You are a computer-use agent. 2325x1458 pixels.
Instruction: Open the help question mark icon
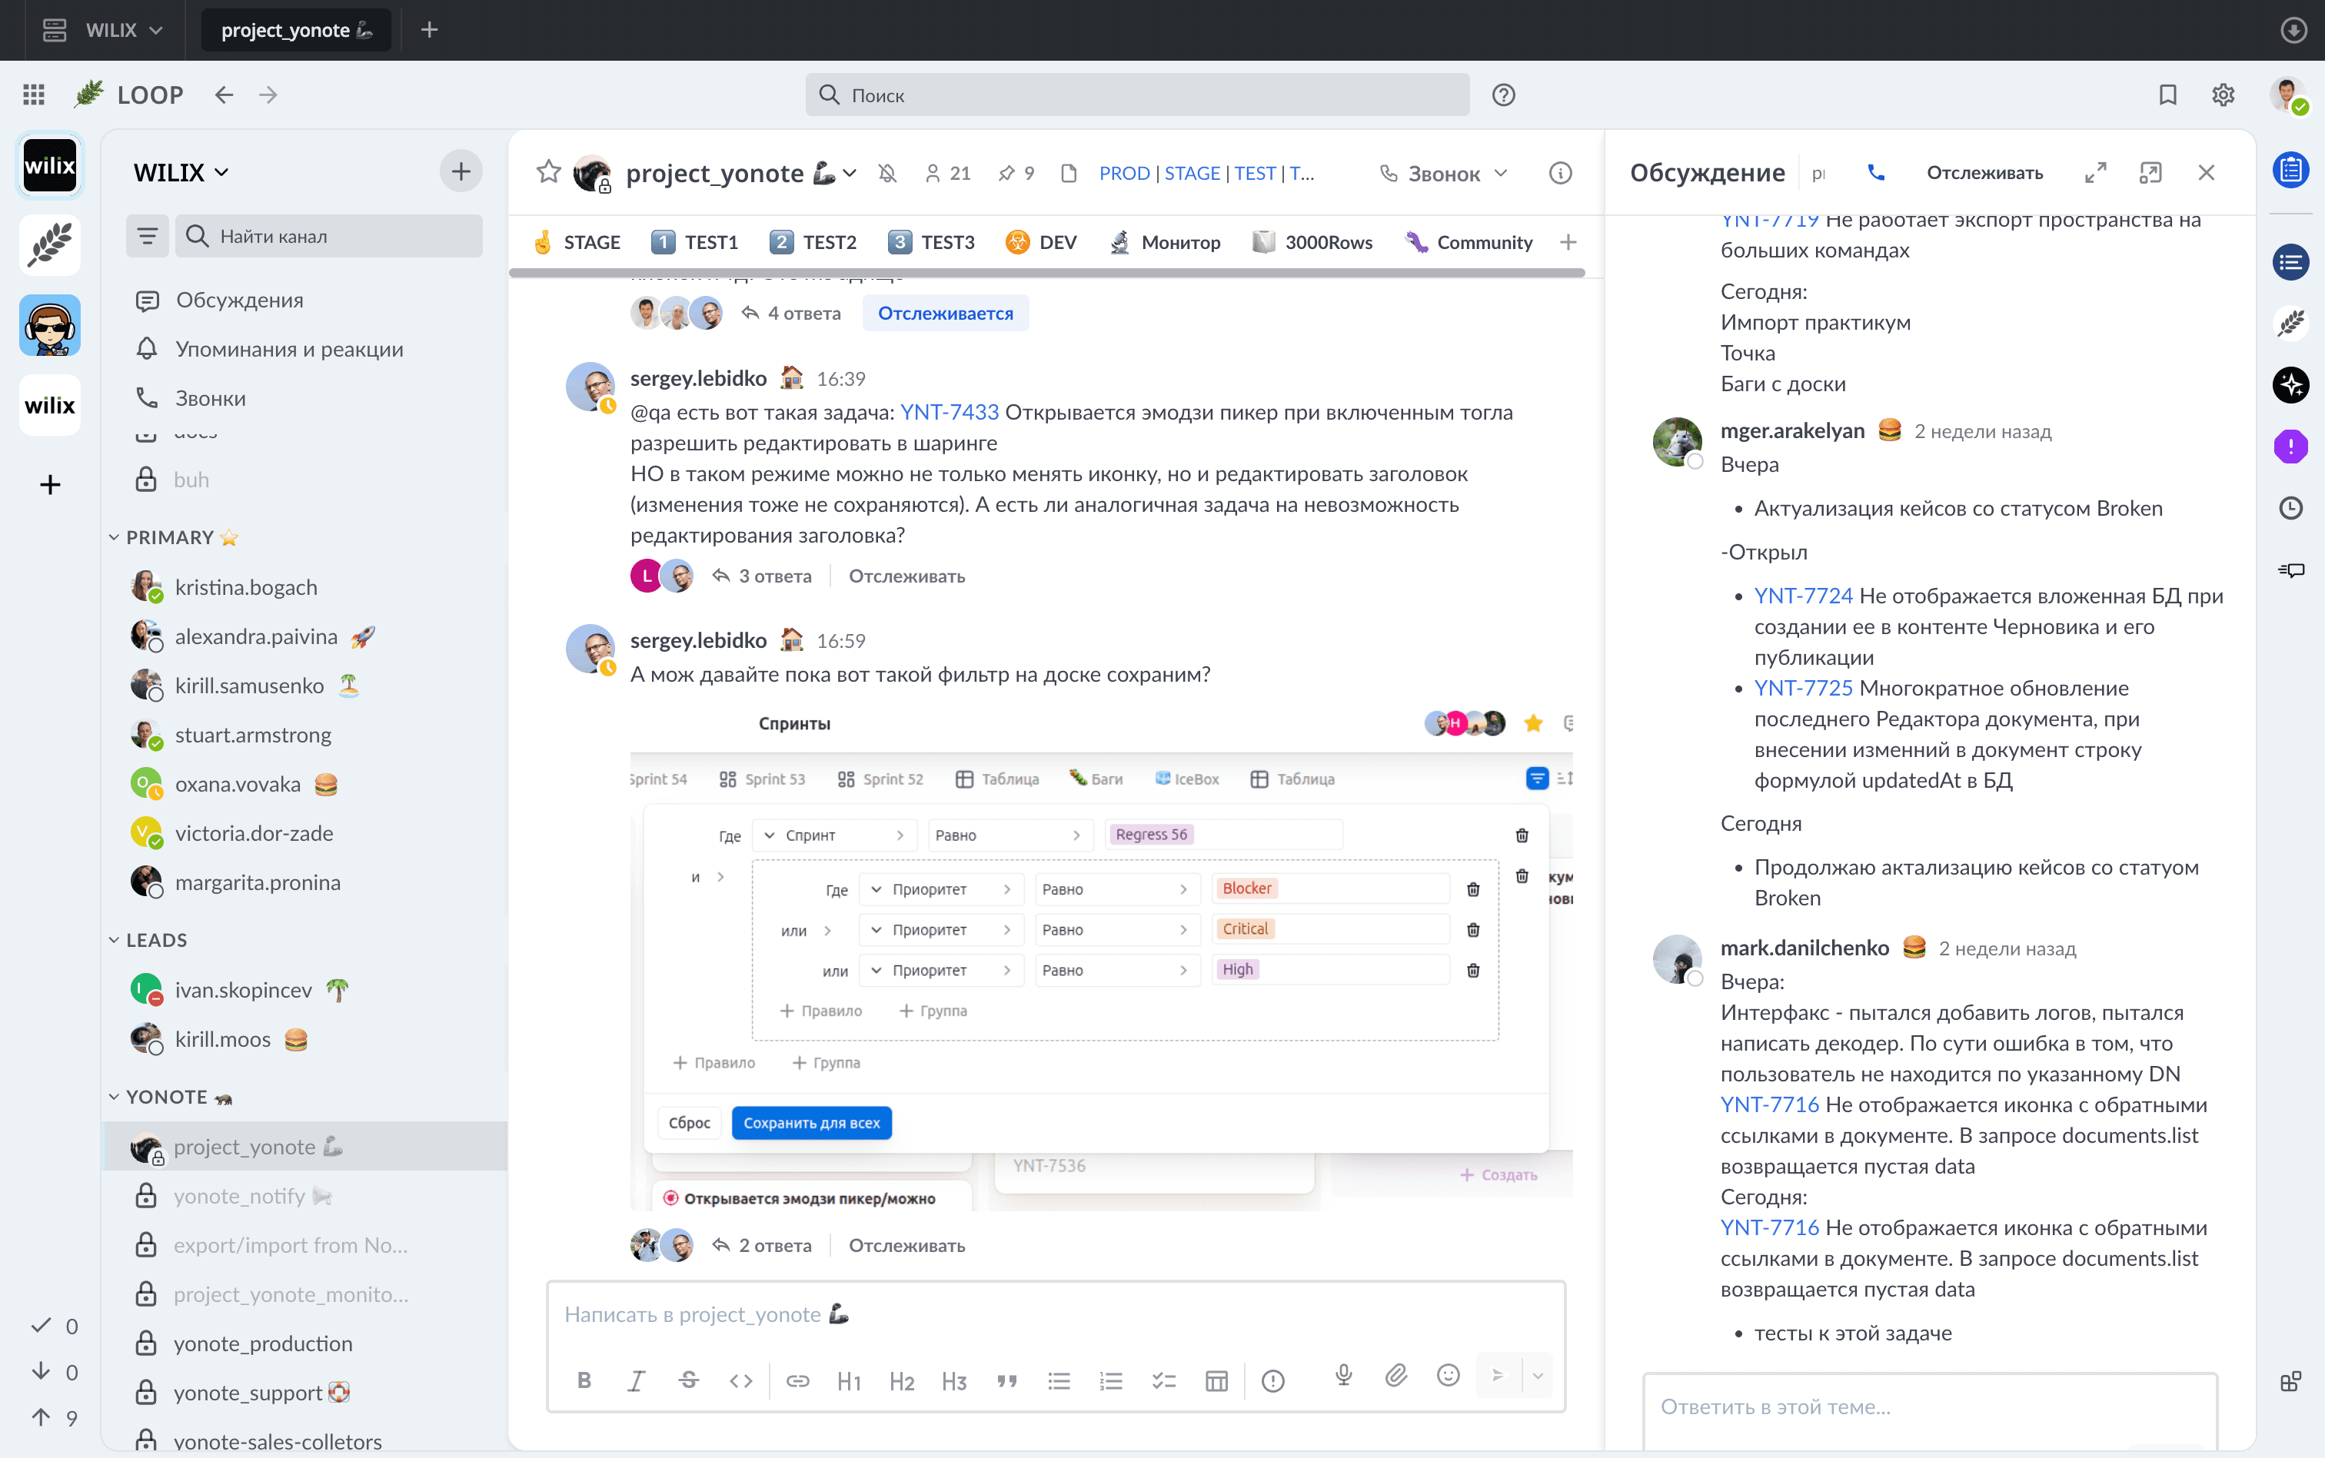click(x=1503, y=95)
